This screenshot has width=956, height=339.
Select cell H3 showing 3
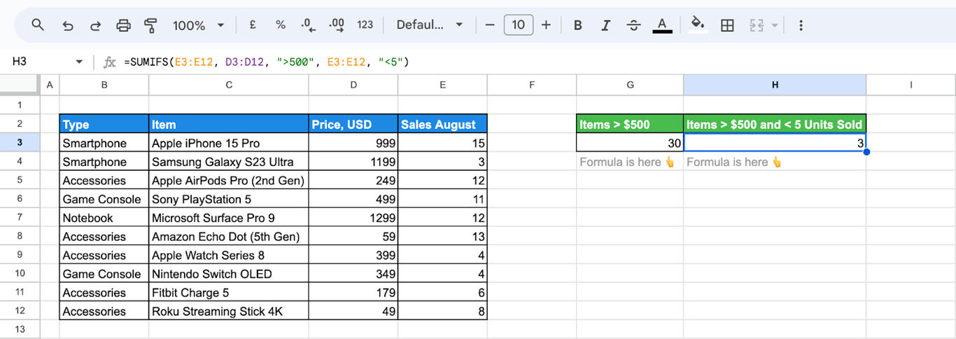(775, 143)
